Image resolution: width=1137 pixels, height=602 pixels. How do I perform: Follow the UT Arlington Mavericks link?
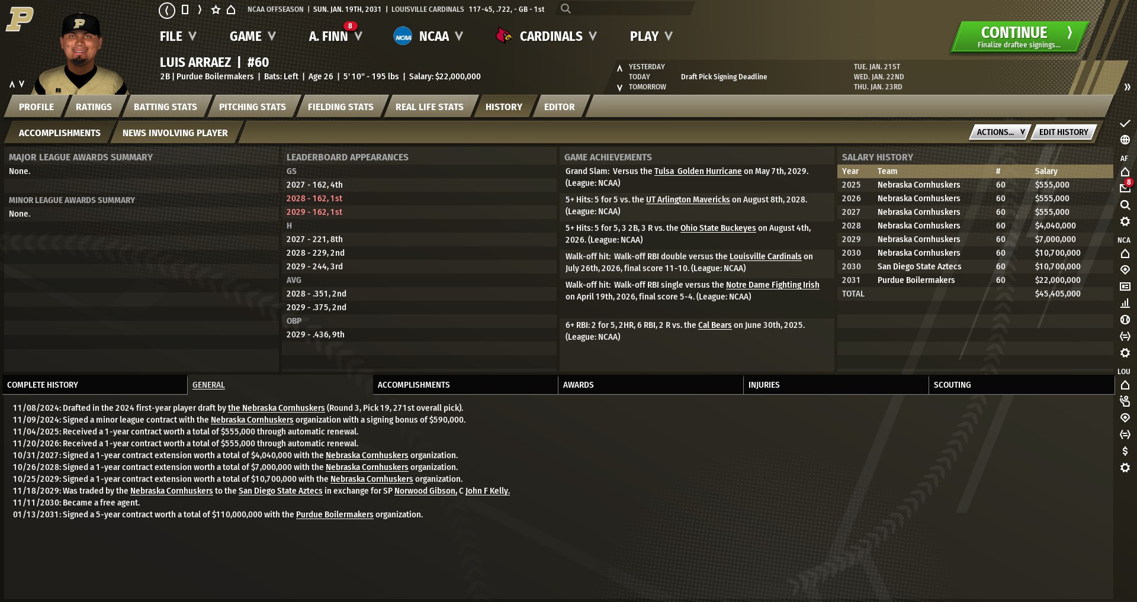click(x=688, y=199)
